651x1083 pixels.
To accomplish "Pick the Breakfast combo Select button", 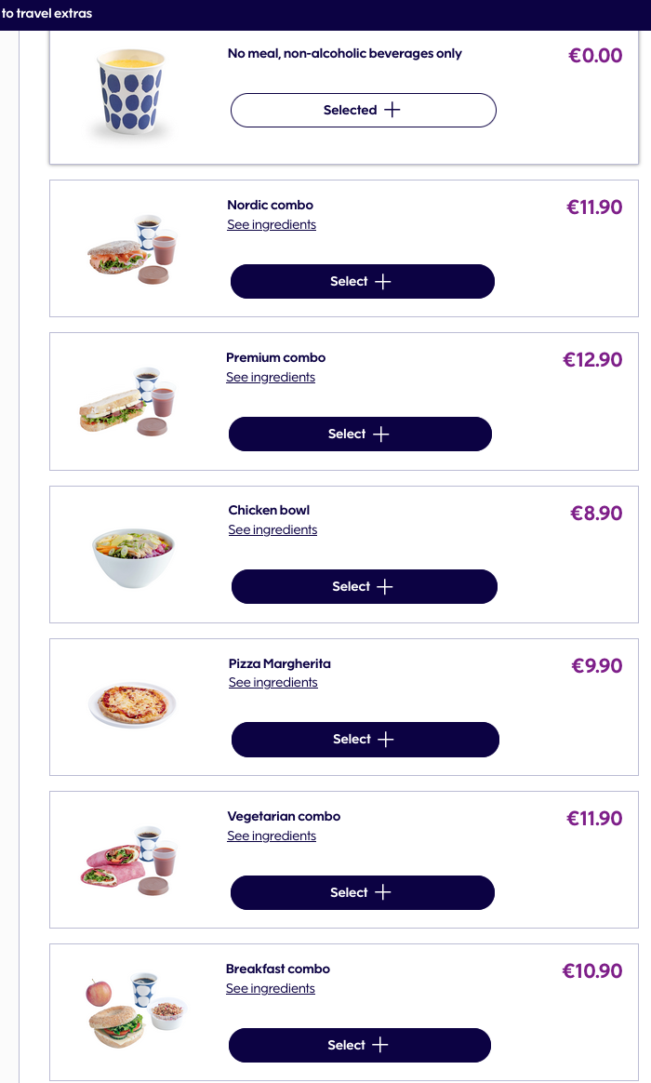I will coord(359,1045).
